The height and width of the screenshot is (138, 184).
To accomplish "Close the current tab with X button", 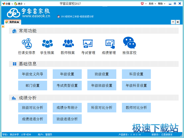I will (x=178, y=22).
